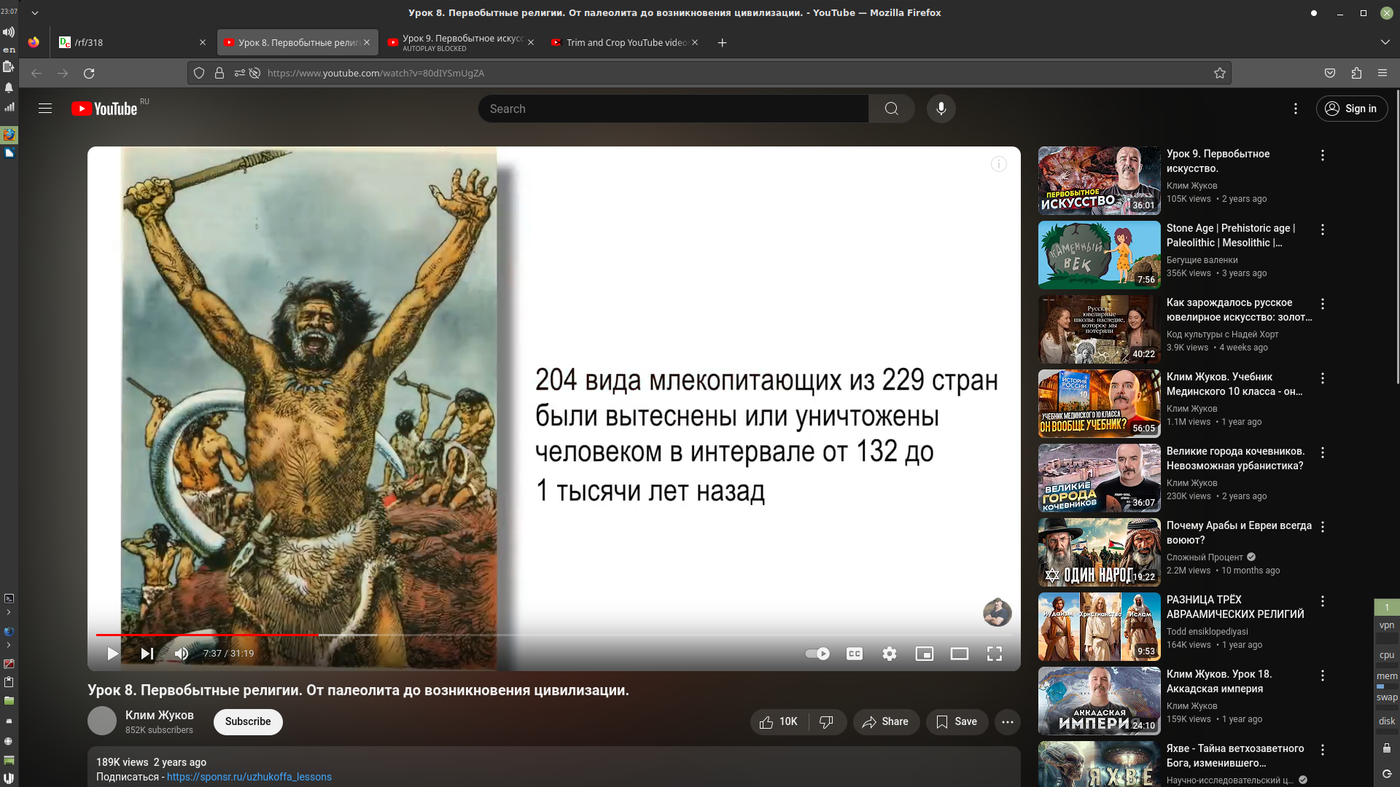Open the video info card icon
Viewport: 1400px width, 787px height.
998,165
